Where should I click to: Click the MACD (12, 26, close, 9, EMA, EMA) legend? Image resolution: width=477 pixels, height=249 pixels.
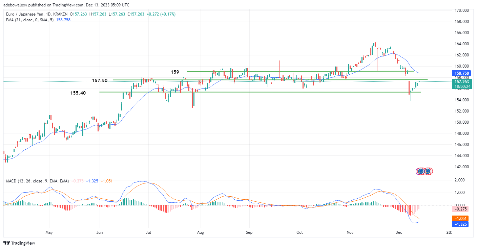point(37,181)
